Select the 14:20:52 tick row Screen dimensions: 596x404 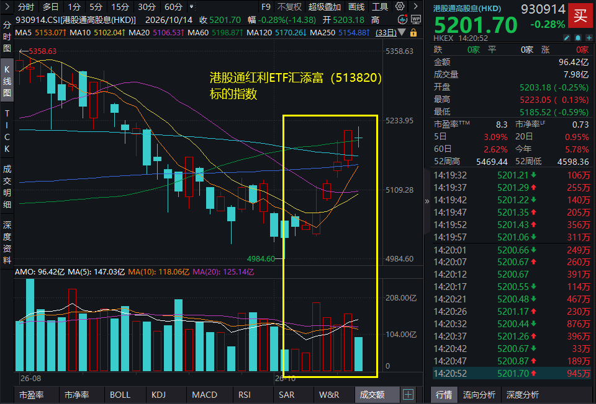click(512, 373)
